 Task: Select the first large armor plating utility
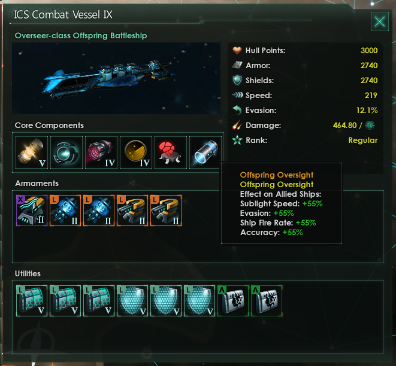pyautogui.click(x=32, y=301)
